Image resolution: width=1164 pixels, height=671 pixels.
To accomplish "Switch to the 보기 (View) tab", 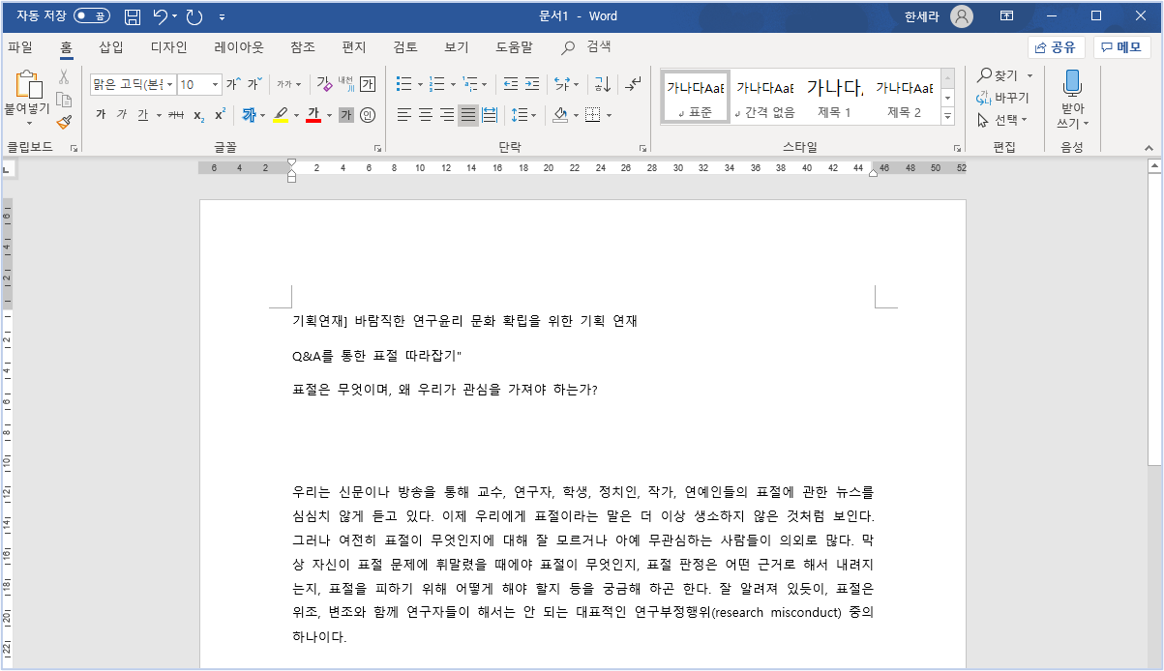I will coord(457,46).
